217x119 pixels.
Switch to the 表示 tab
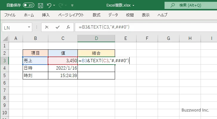145,15
